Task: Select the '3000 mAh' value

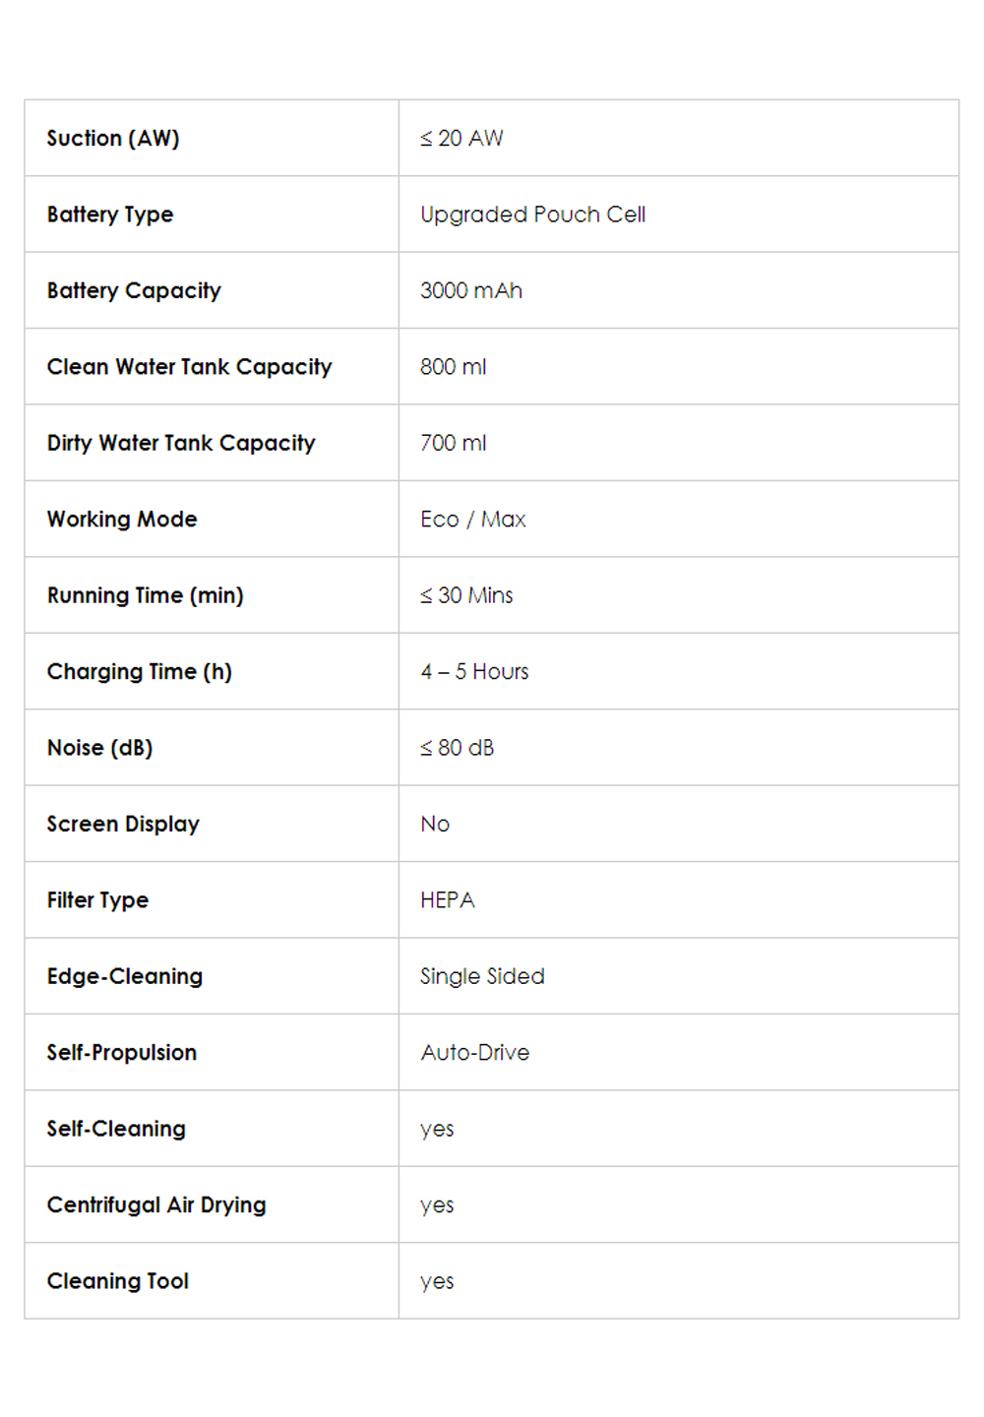Action: (471, 291)
